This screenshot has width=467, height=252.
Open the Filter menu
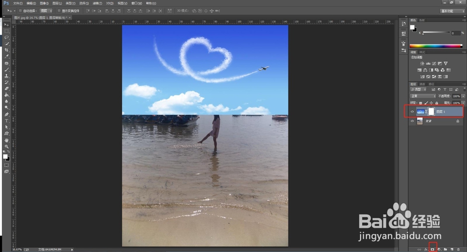[97, 3]
